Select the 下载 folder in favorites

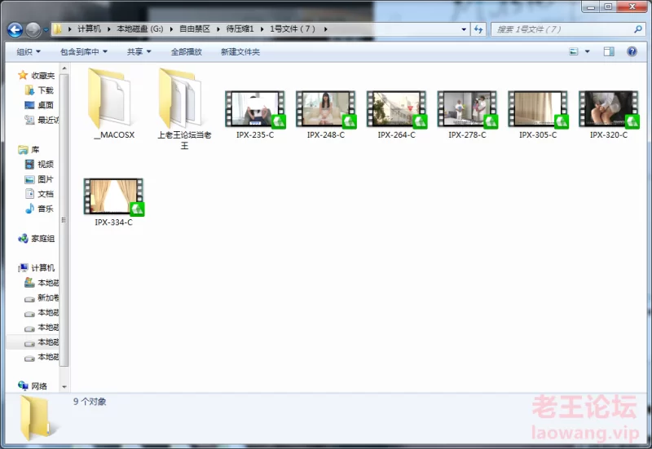pos(45,90)
